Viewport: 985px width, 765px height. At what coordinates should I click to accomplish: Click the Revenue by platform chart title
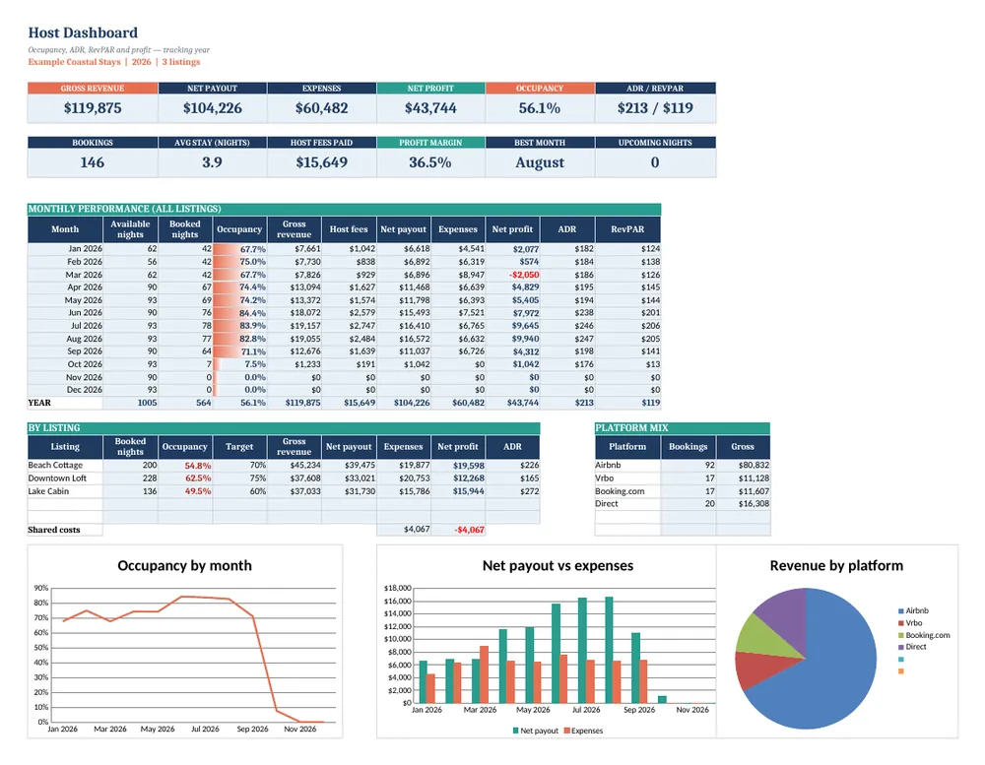(836, 565)
